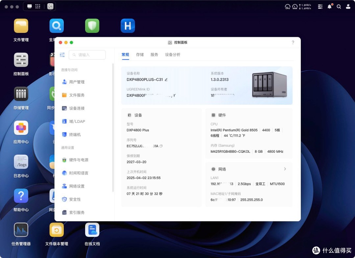Click memory model M425R1GB4BB0-CQKOL
355x258 pixels.
(230, 151)
